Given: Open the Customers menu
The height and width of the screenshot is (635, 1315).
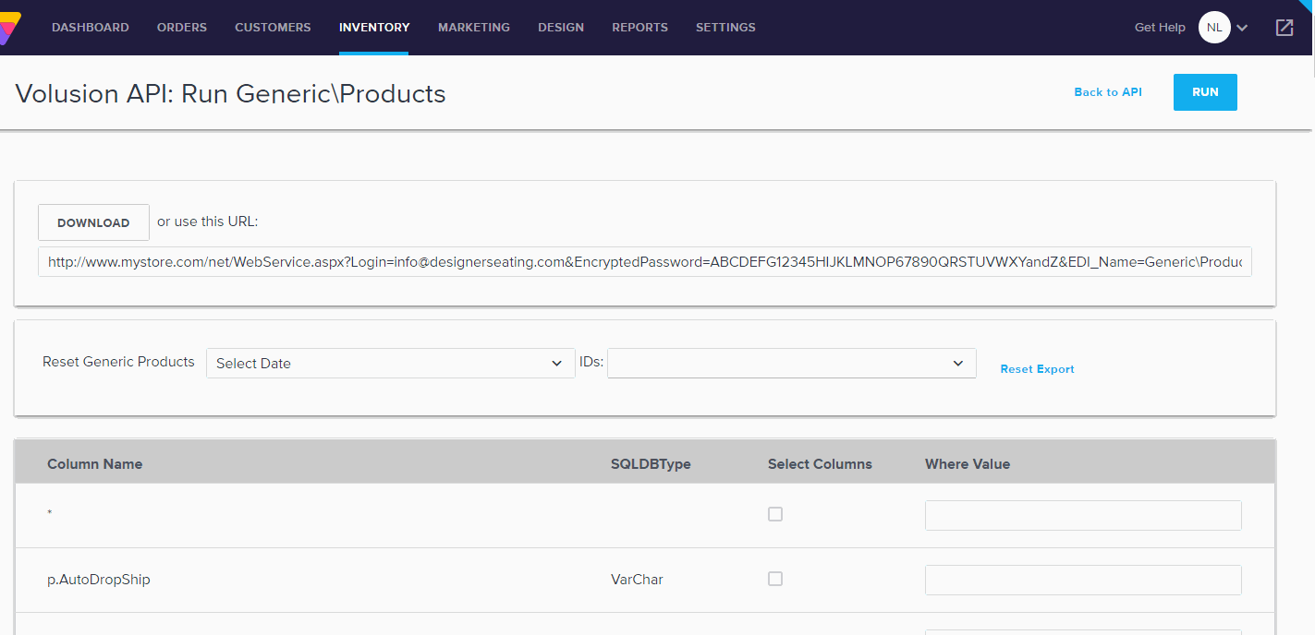Looking at the screenshot, I should pos(273,28).
